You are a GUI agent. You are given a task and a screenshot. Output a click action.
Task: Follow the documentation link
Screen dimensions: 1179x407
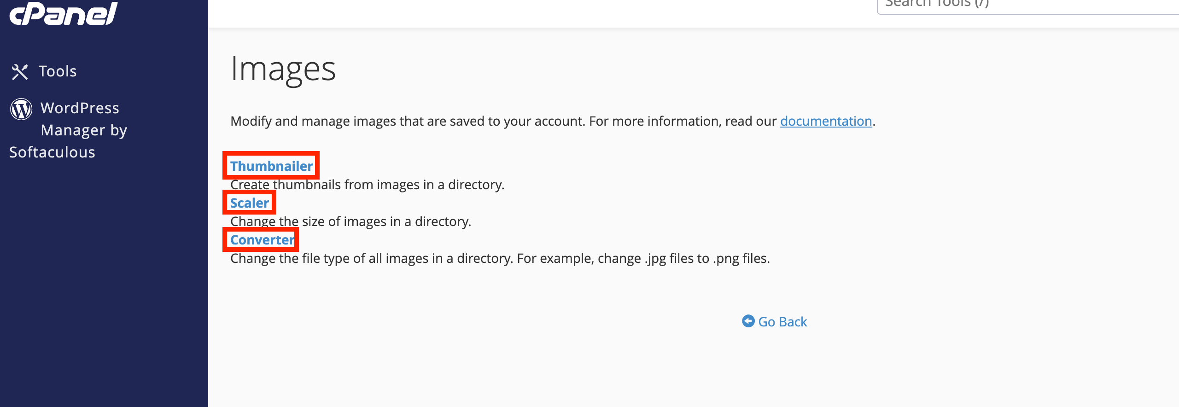click(x=826, y=121)
